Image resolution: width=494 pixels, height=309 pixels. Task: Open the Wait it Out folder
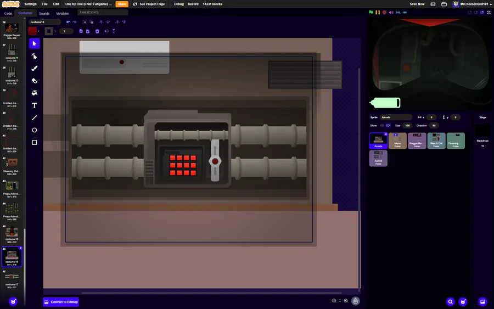tap(436, 141)
